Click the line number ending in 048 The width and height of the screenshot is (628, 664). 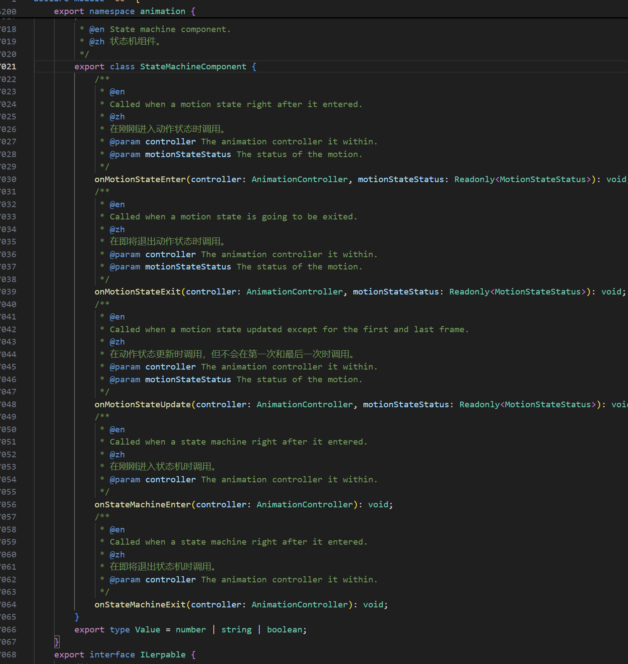[8, 405]
